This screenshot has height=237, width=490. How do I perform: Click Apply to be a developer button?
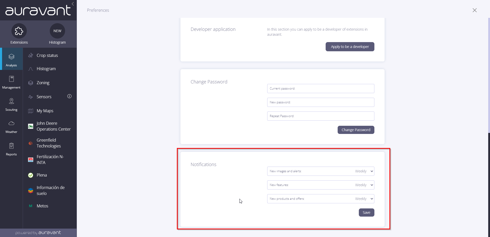(x=350, y=47)
